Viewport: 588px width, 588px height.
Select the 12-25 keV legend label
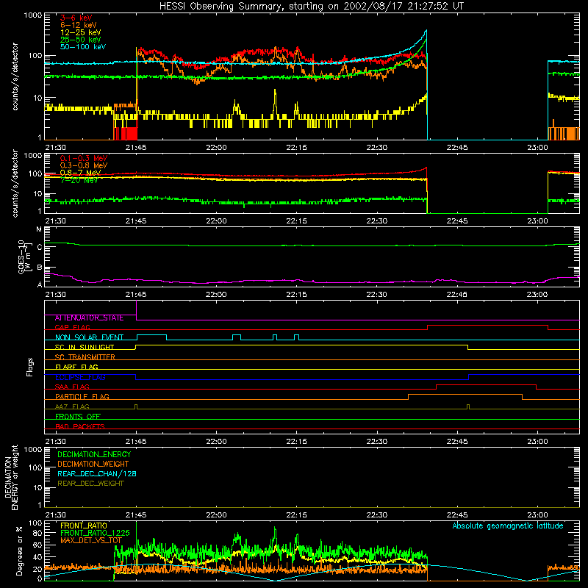(81, 32)
